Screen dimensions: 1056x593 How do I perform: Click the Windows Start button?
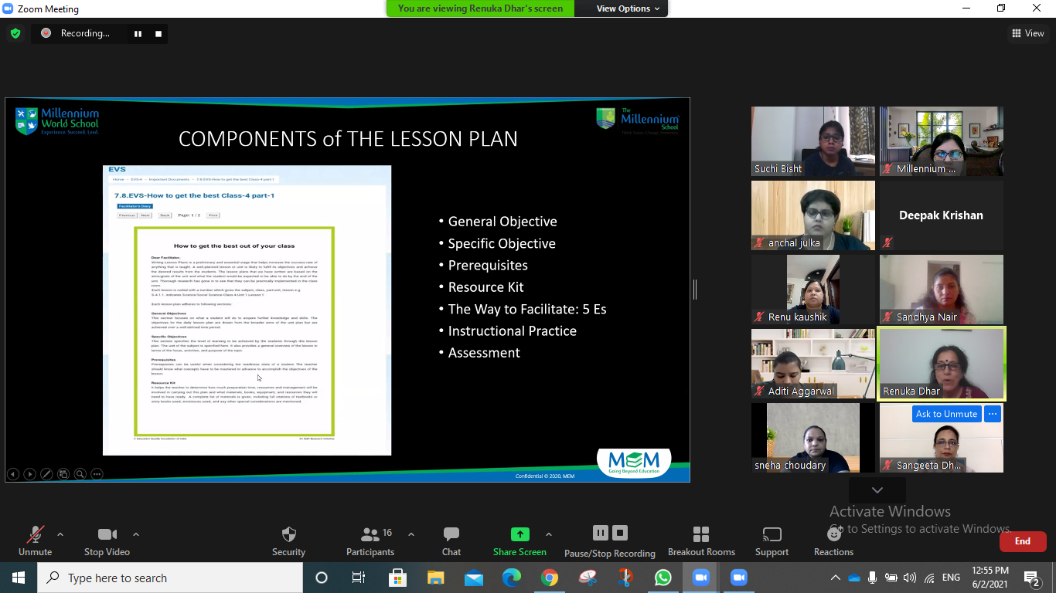[19, 578]
